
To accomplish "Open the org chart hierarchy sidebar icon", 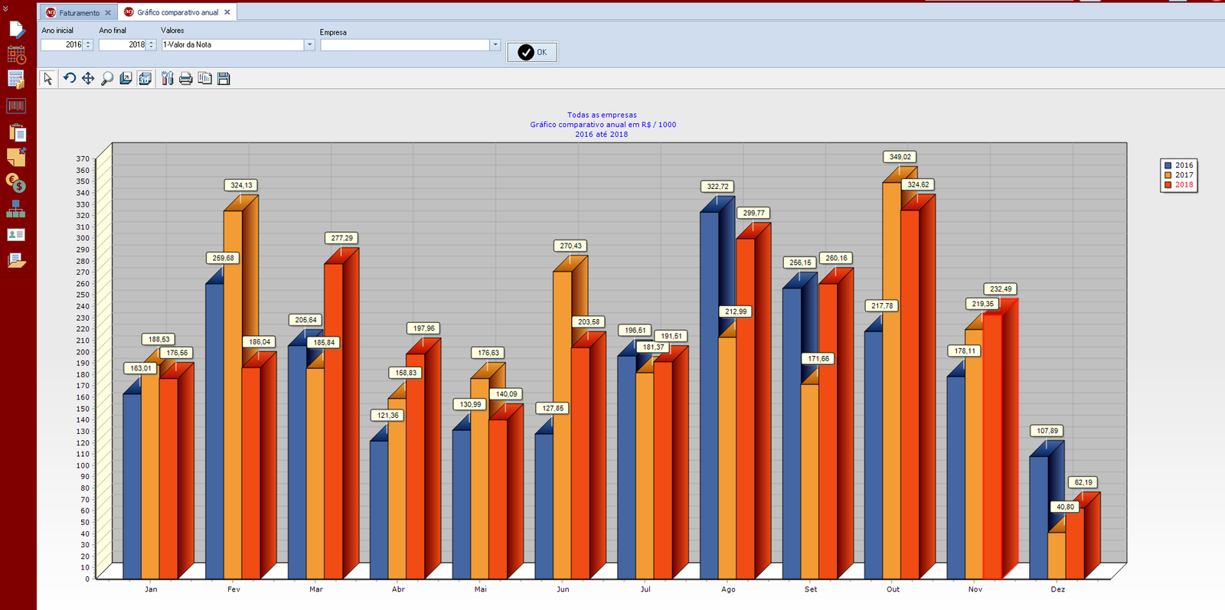I will 16,209.
